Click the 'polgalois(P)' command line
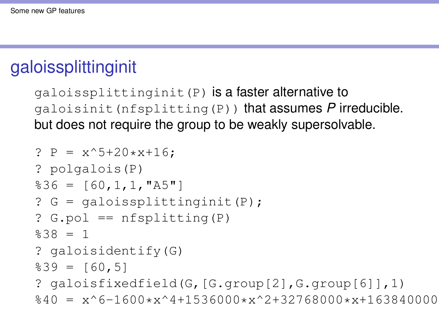Screen dimensions: 439x329 click(x=96, y=169)
